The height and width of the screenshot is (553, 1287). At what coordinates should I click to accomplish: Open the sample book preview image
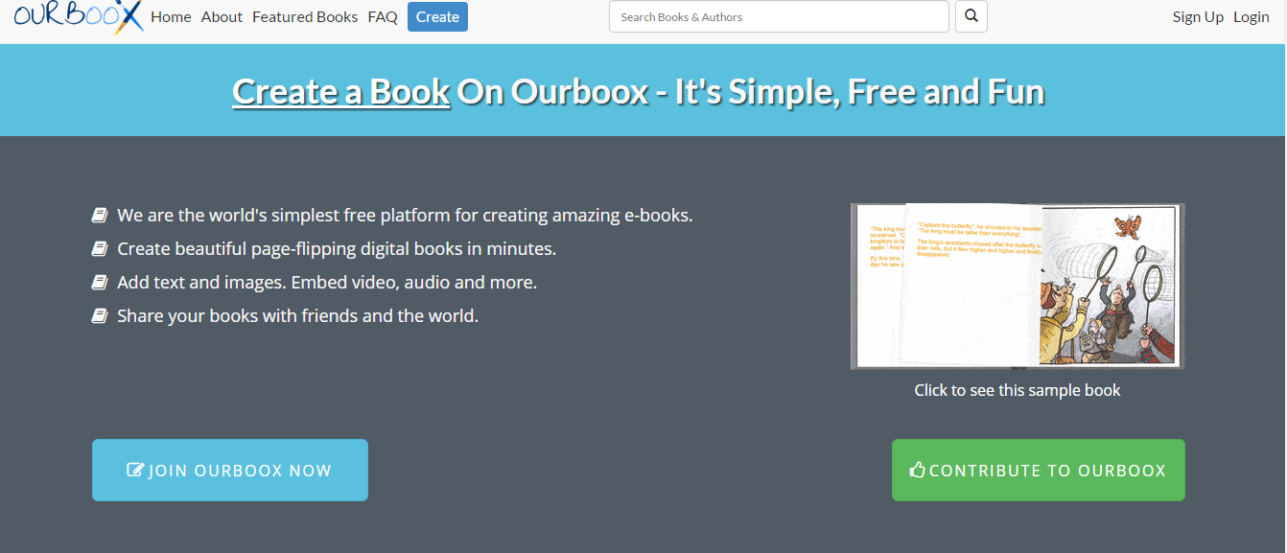(x=1017, y=286)
